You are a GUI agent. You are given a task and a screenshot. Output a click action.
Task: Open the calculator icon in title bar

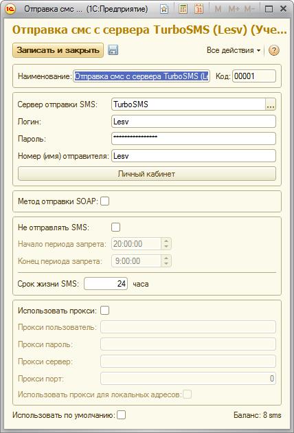183,9
